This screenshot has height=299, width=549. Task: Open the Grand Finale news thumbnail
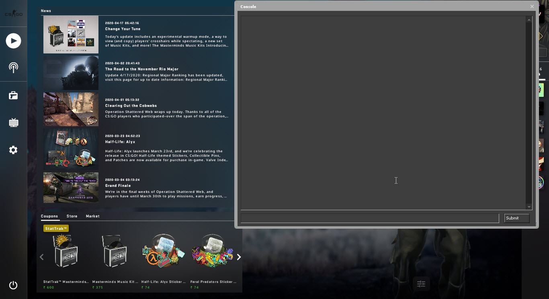pyautogui.click(x=71, y=188)
